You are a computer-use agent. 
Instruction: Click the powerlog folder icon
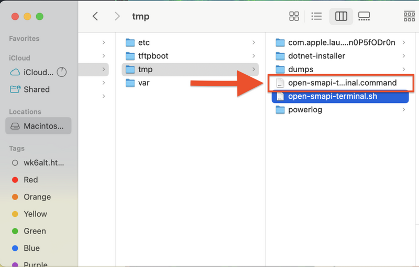click(x=280, y=110)
